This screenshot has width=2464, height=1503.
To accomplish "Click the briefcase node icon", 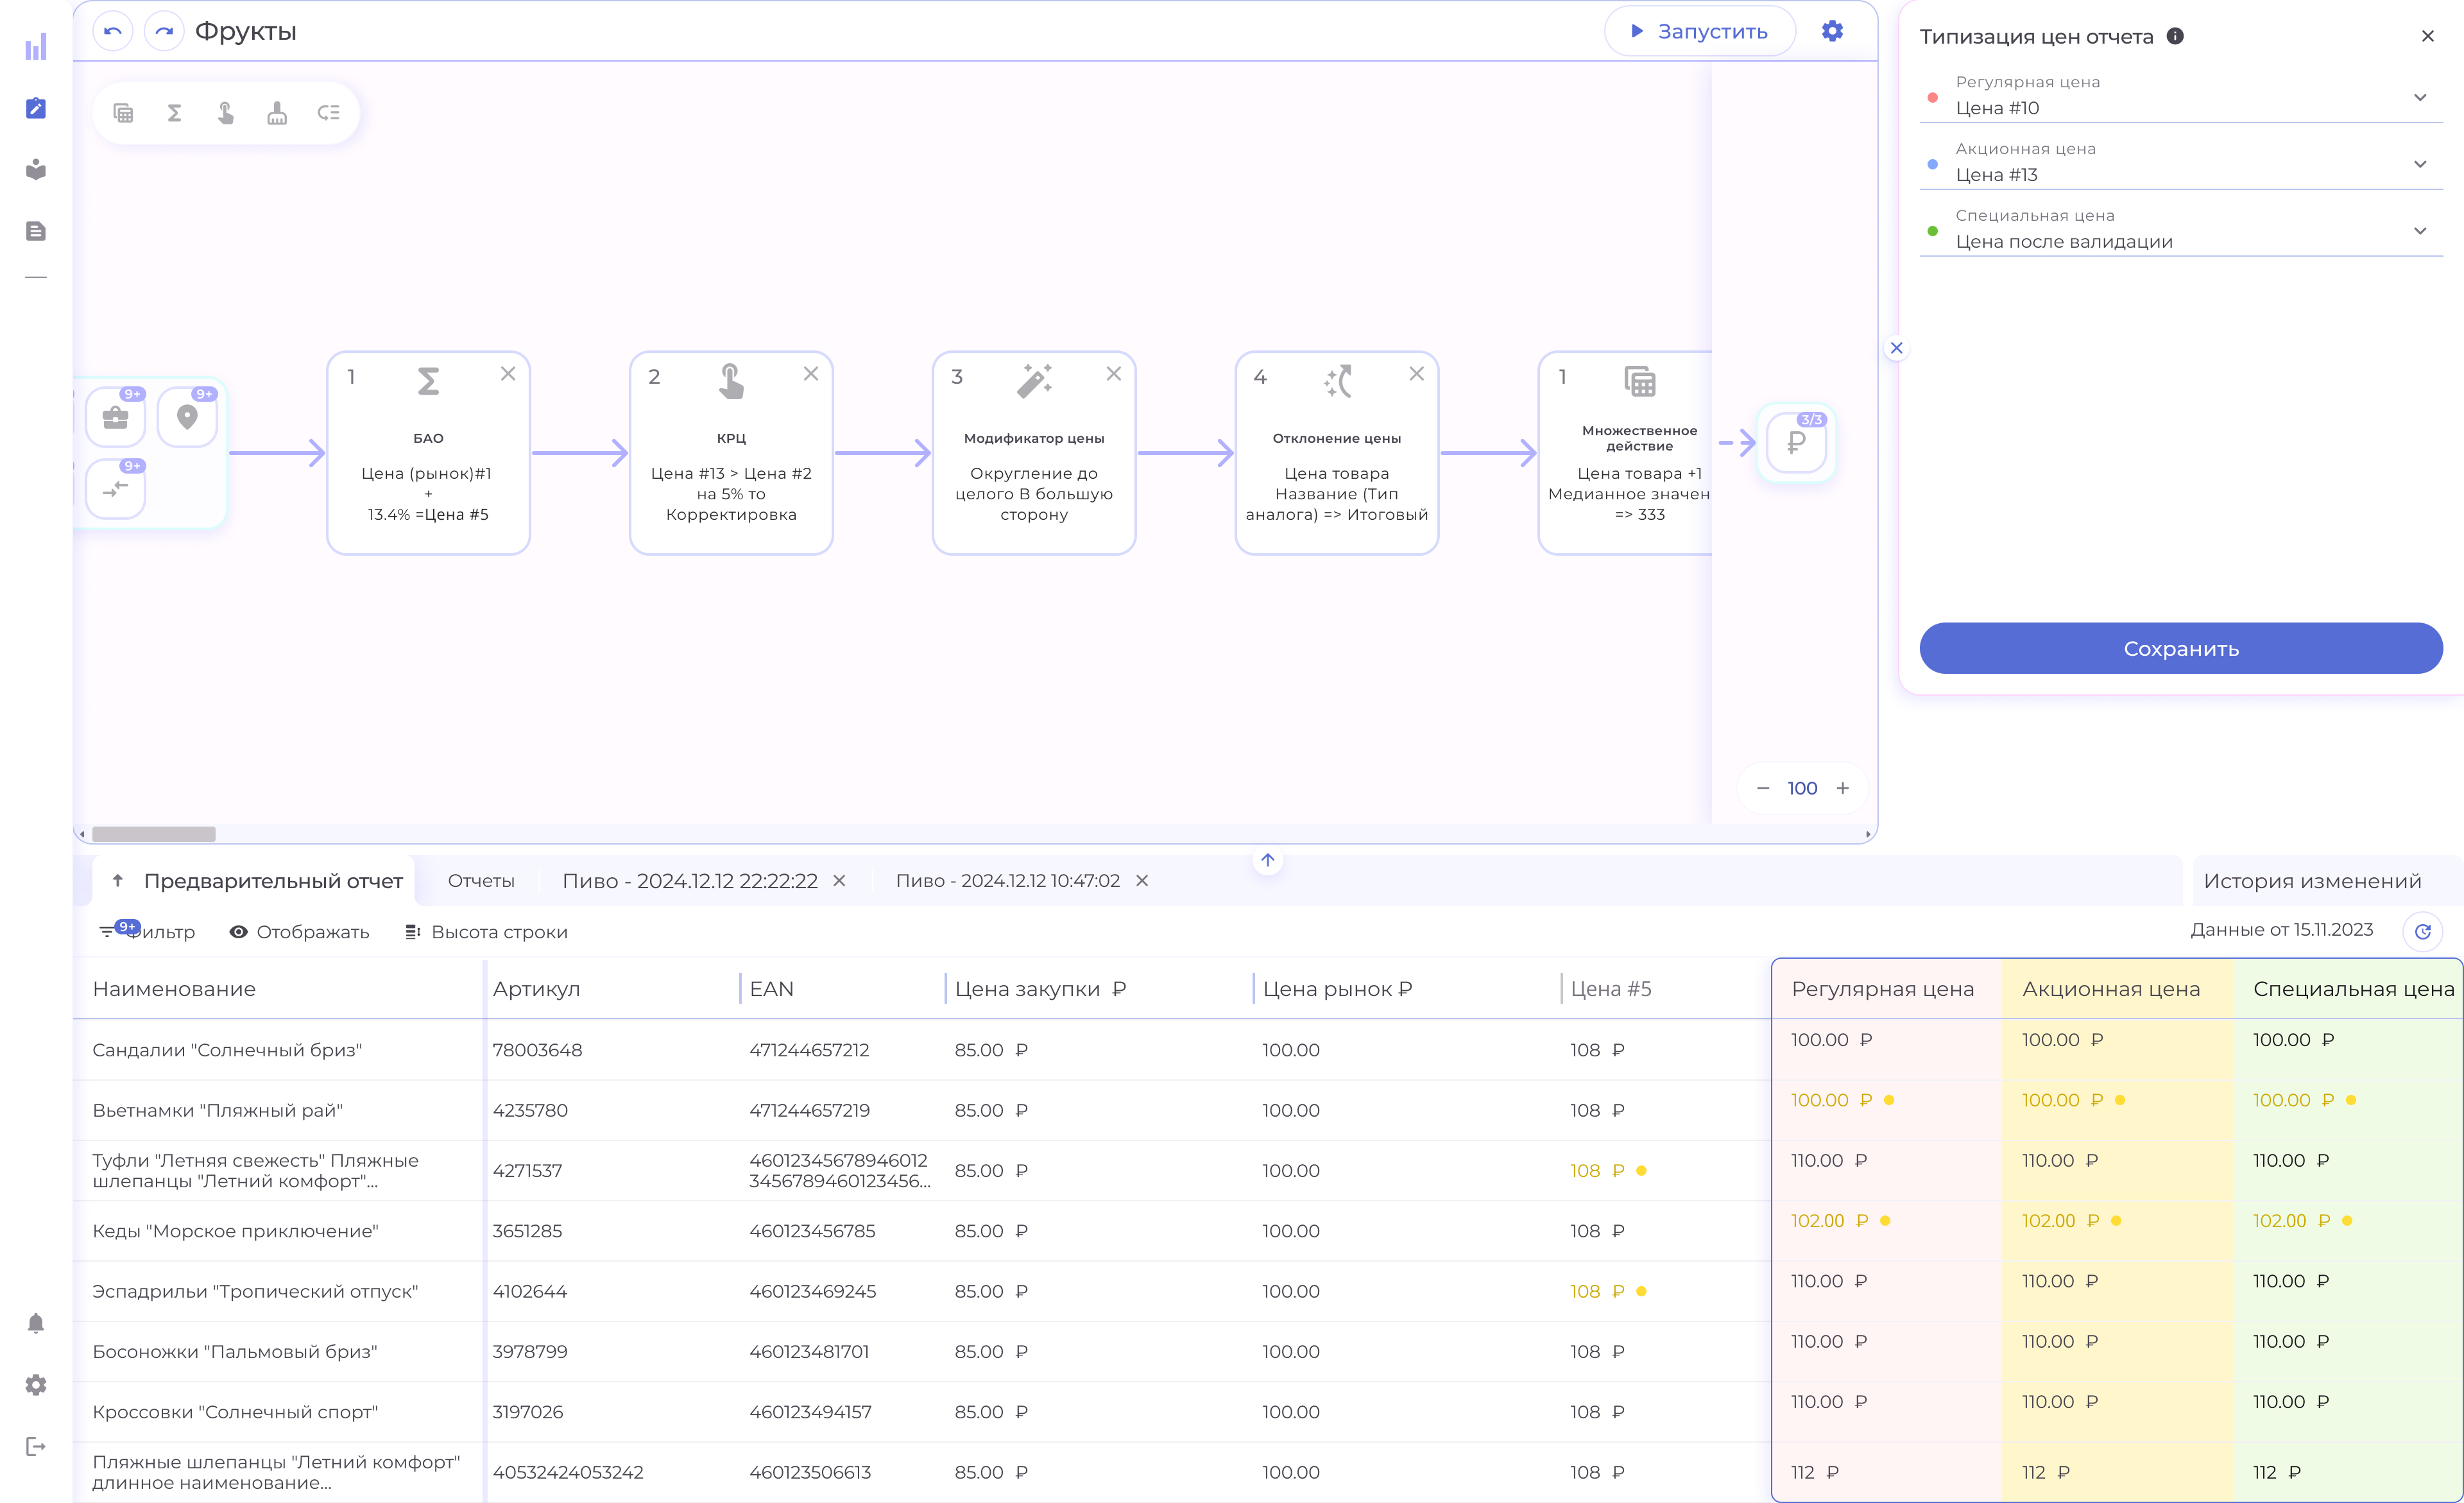I will 116,418.
